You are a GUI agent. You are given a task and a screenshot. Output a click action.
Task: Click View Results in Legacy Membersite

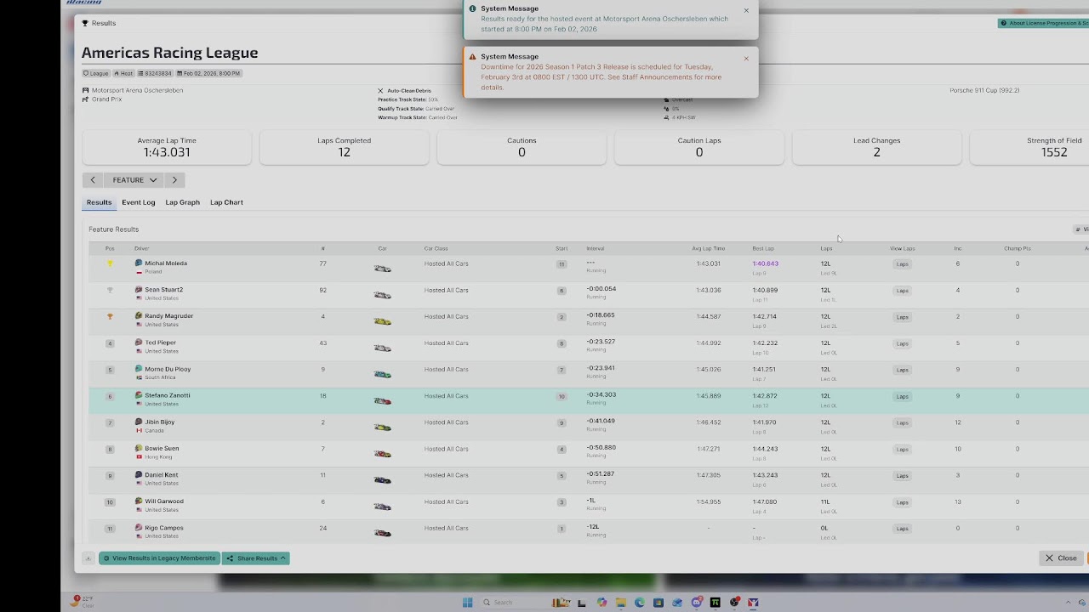[x=159, y=558]
